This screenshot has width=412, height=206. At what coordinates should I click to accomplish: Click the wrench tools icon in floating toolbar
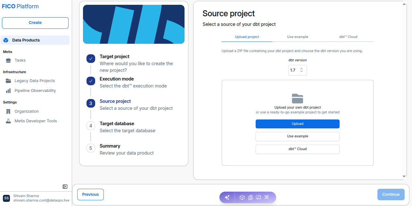(x=267, y=197)
